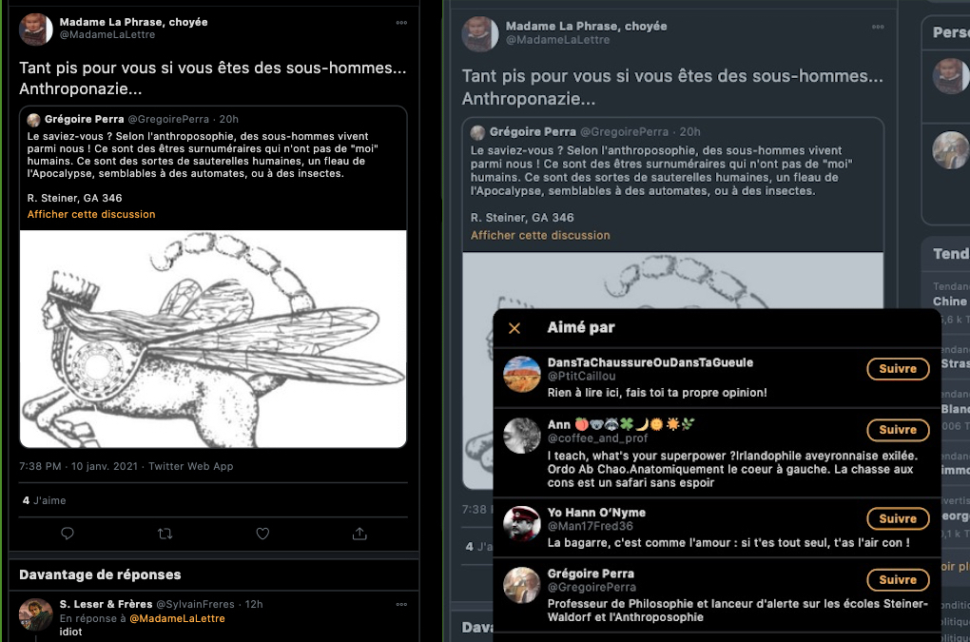Click Yo Hann O'Nyme's avatar in the liked-by list
The width and height of the screenshot is (970, 642).
pyautogui.click(x=522, y=525)
